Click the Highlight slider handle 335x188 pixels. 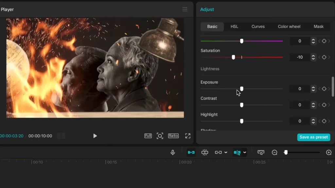tap(242, 121)
